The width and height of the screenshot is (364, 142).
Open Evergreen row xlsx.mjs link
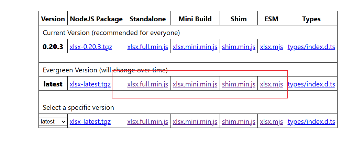tap(272, 84)
